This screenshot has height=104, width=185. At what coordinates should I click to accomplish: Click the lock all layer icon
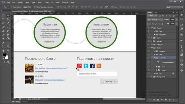coord(162,24)
